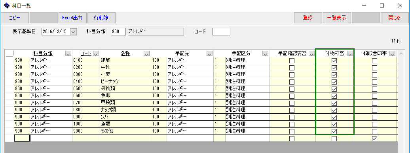Select the 牛乳 name cell
Screen dimensions: 410x153
pyautogui.click(x=125, y=67)
